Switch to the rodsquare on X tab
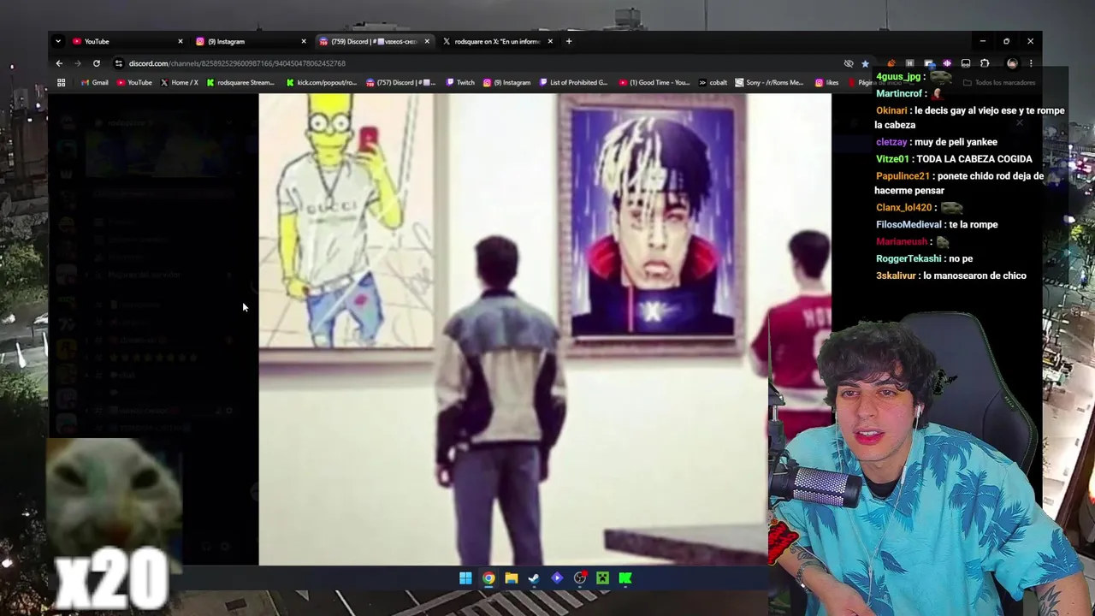This screenshot has height=616, width=1095. (x=496, y=41)
